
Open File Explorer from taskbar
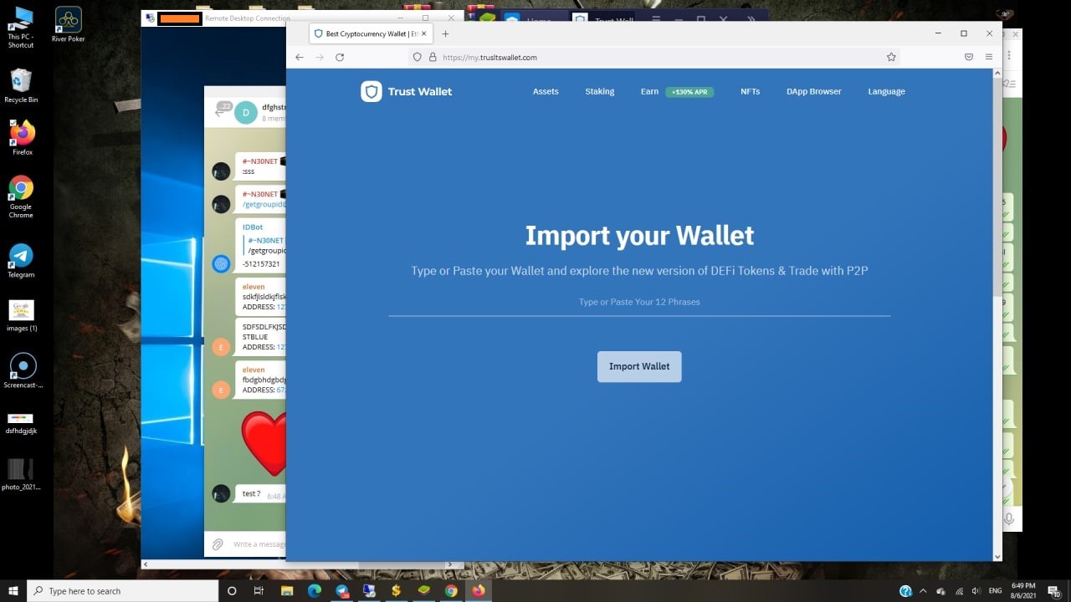[x=287, y=591]
